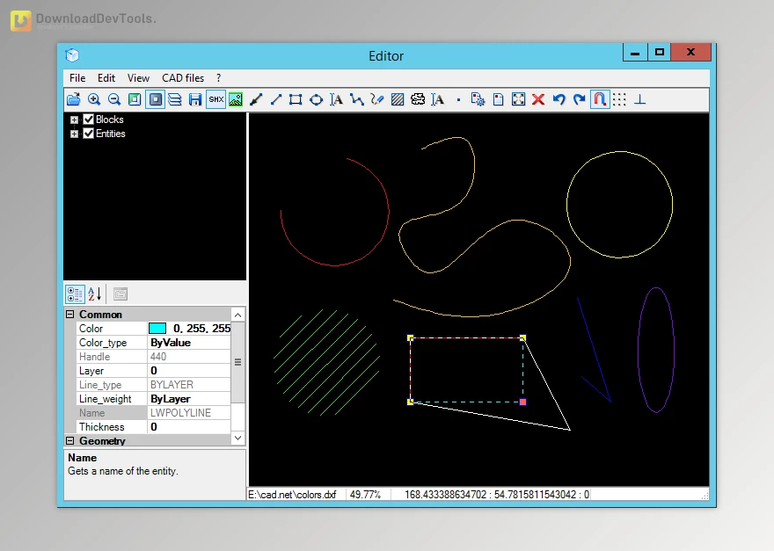
Task: Select the multiline text tool after the cloud
Action: pos(438,99)
